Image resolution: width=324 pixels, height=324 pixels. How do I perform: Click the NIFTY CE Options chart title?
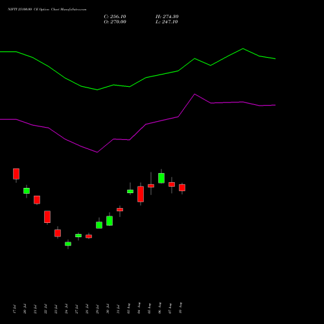tap(47, 10)
